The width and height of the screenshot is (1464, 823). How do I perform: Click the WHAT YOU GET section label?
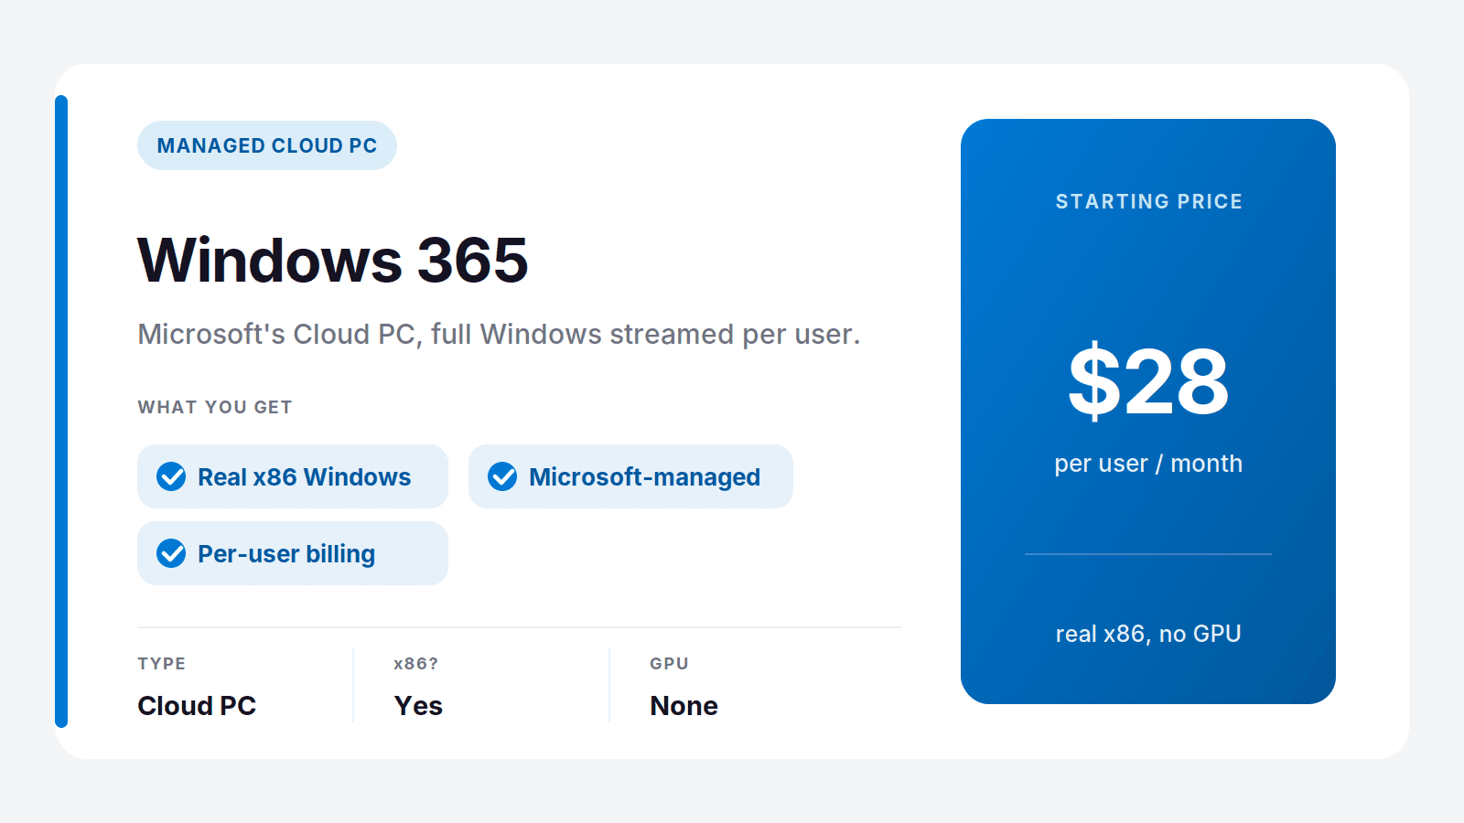tap(215, 408)
